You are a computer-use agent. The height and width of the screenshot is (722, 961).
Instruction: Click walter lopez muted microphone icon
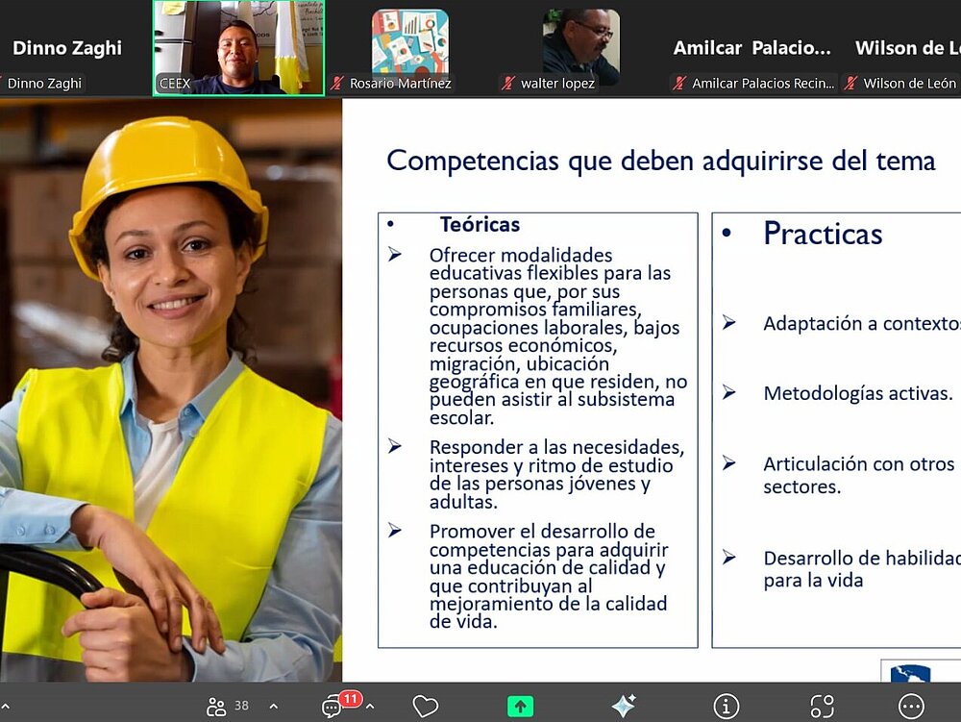click(508, 84)
